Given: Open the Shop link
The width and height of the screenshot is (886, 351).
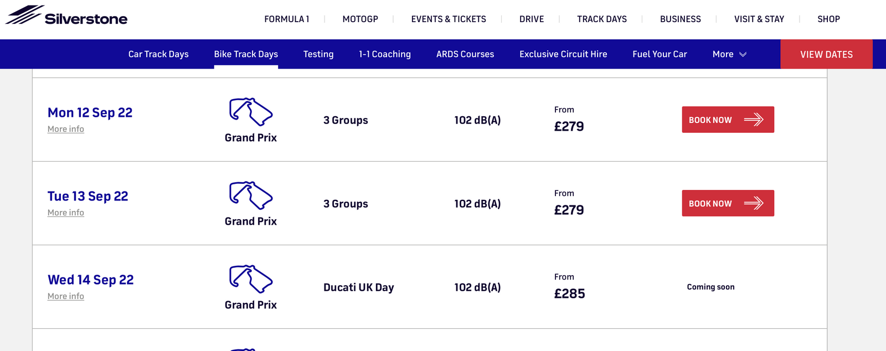Looking at the screenshot, I should (x=828, y=19).
